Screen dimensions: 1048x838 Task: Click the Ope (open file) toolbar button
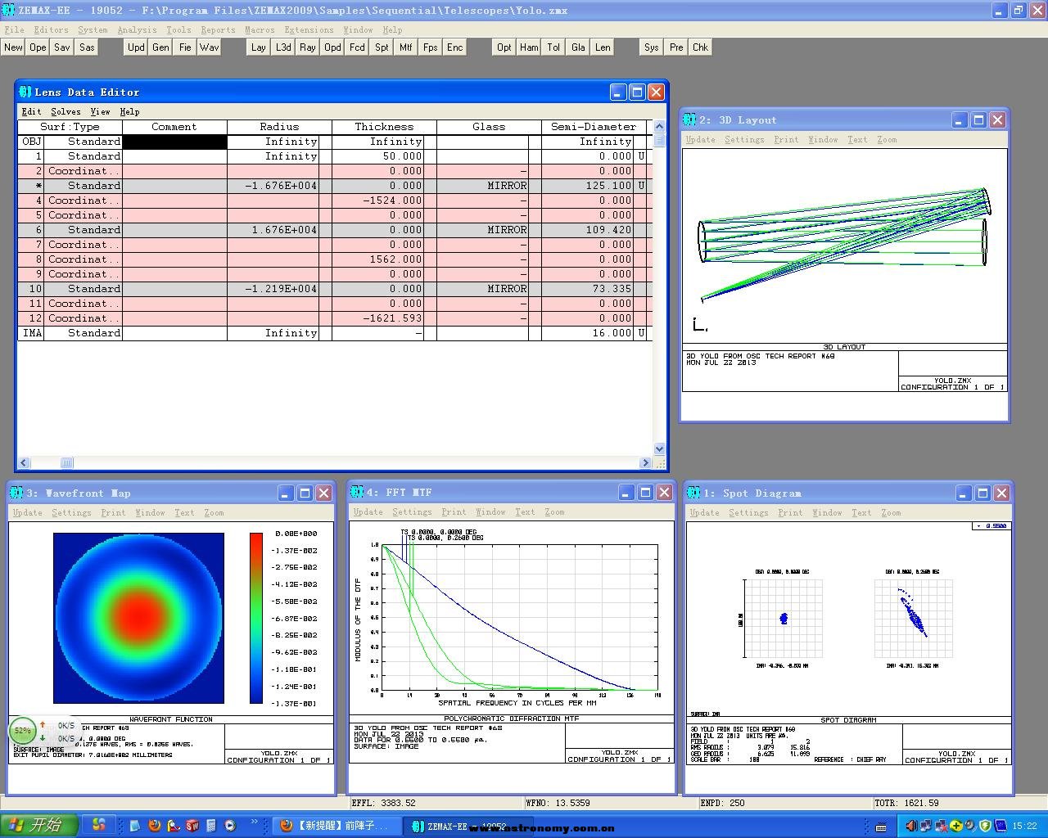[x=38, y=47]
